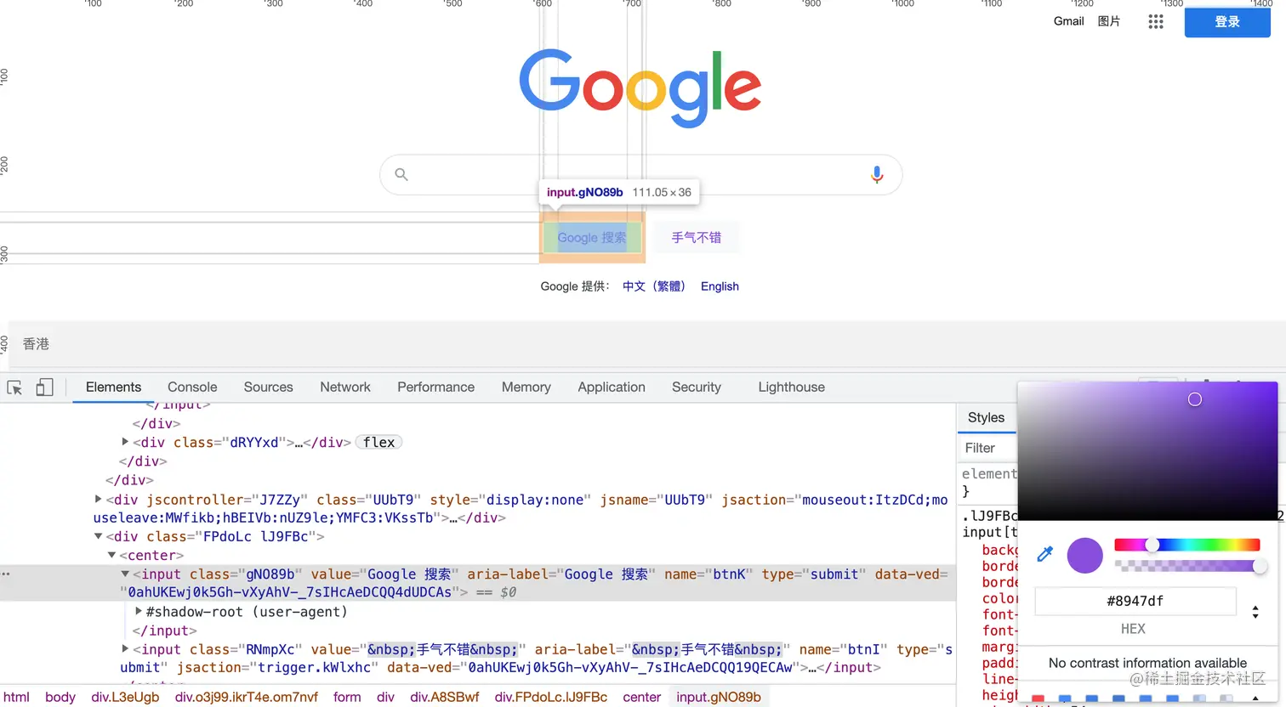1286x707 pixels.
Task: Open the Security tab
Action: coord(697,387)
